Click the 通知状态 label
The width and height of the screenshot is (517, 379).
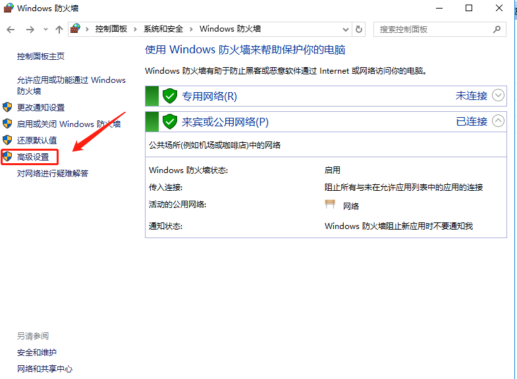click(x=165, y=226)
